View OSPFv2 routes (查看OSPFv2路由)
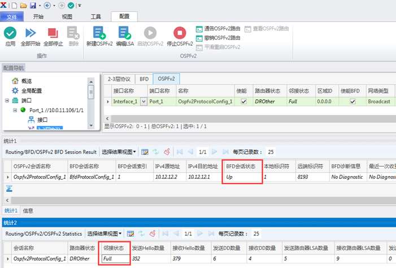 (267, 29)
